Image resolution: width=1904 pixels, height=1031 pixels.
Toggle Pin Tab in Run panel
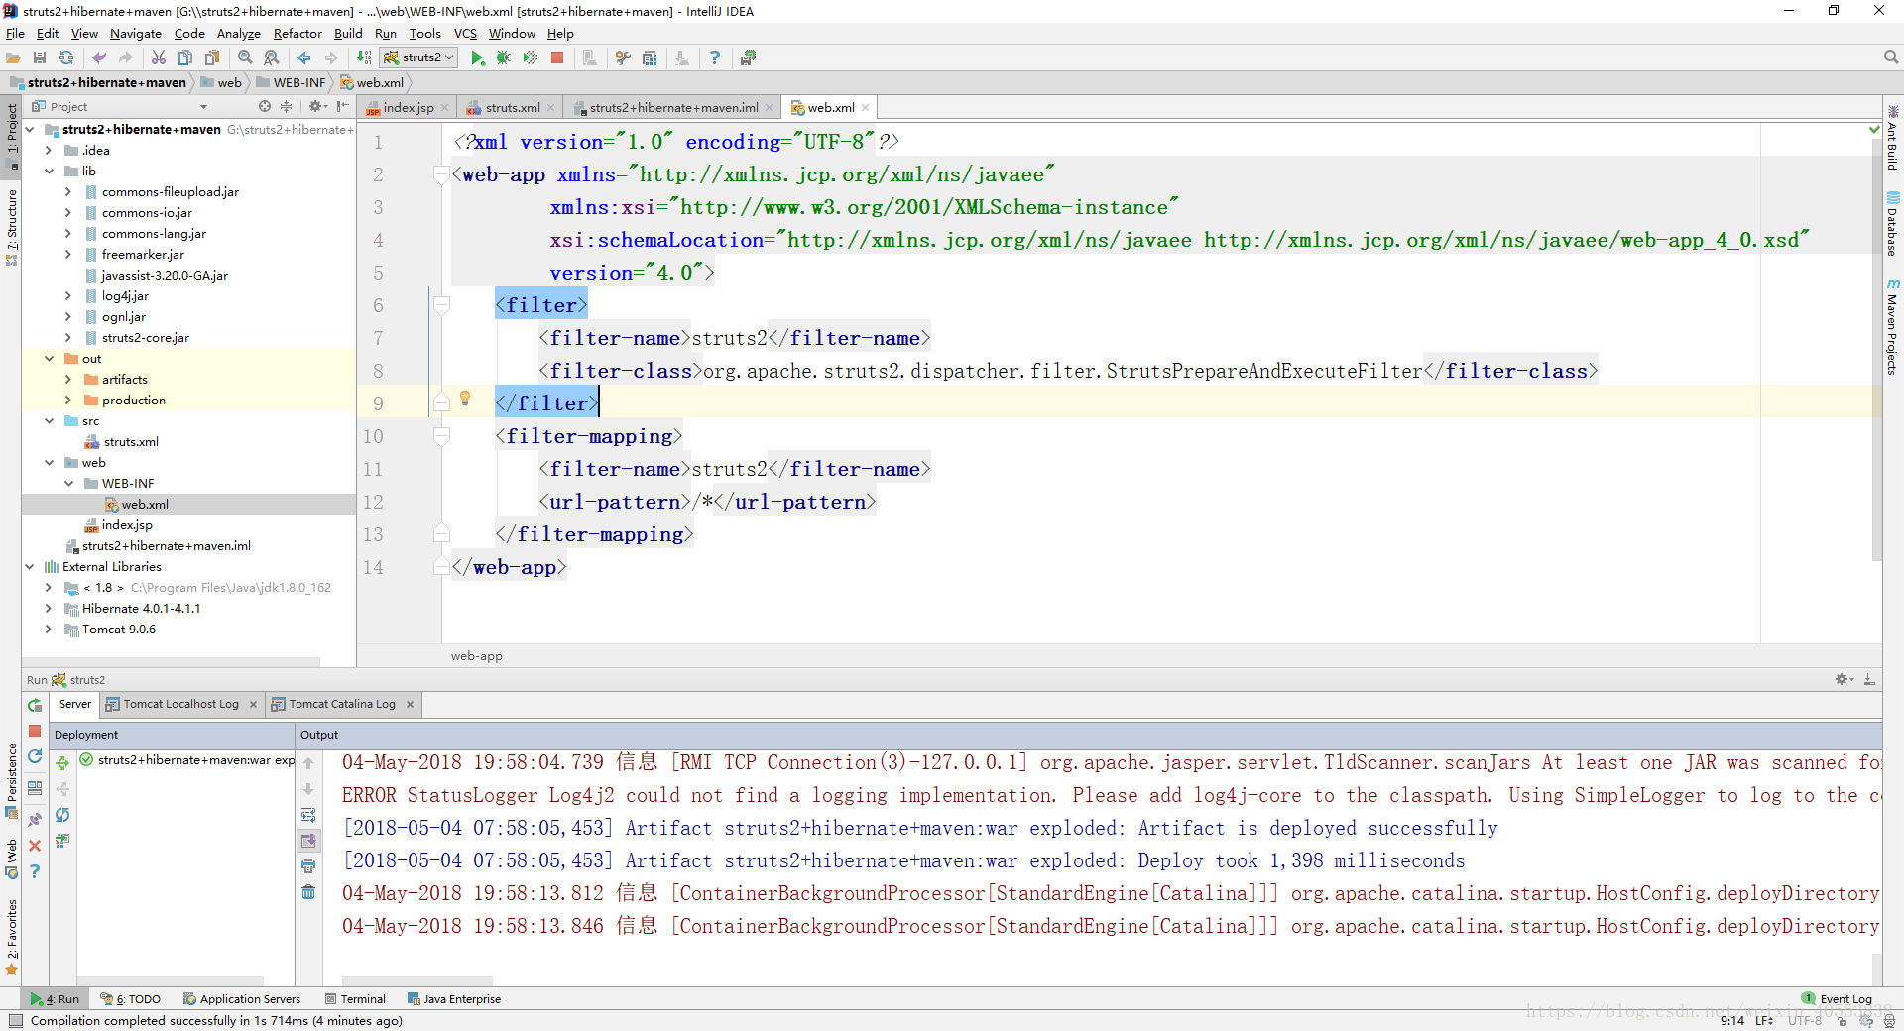[x=35, y=820]
